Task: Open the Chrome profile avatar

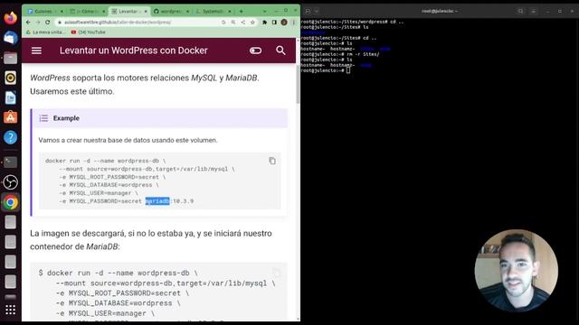Action: point(284,22)
